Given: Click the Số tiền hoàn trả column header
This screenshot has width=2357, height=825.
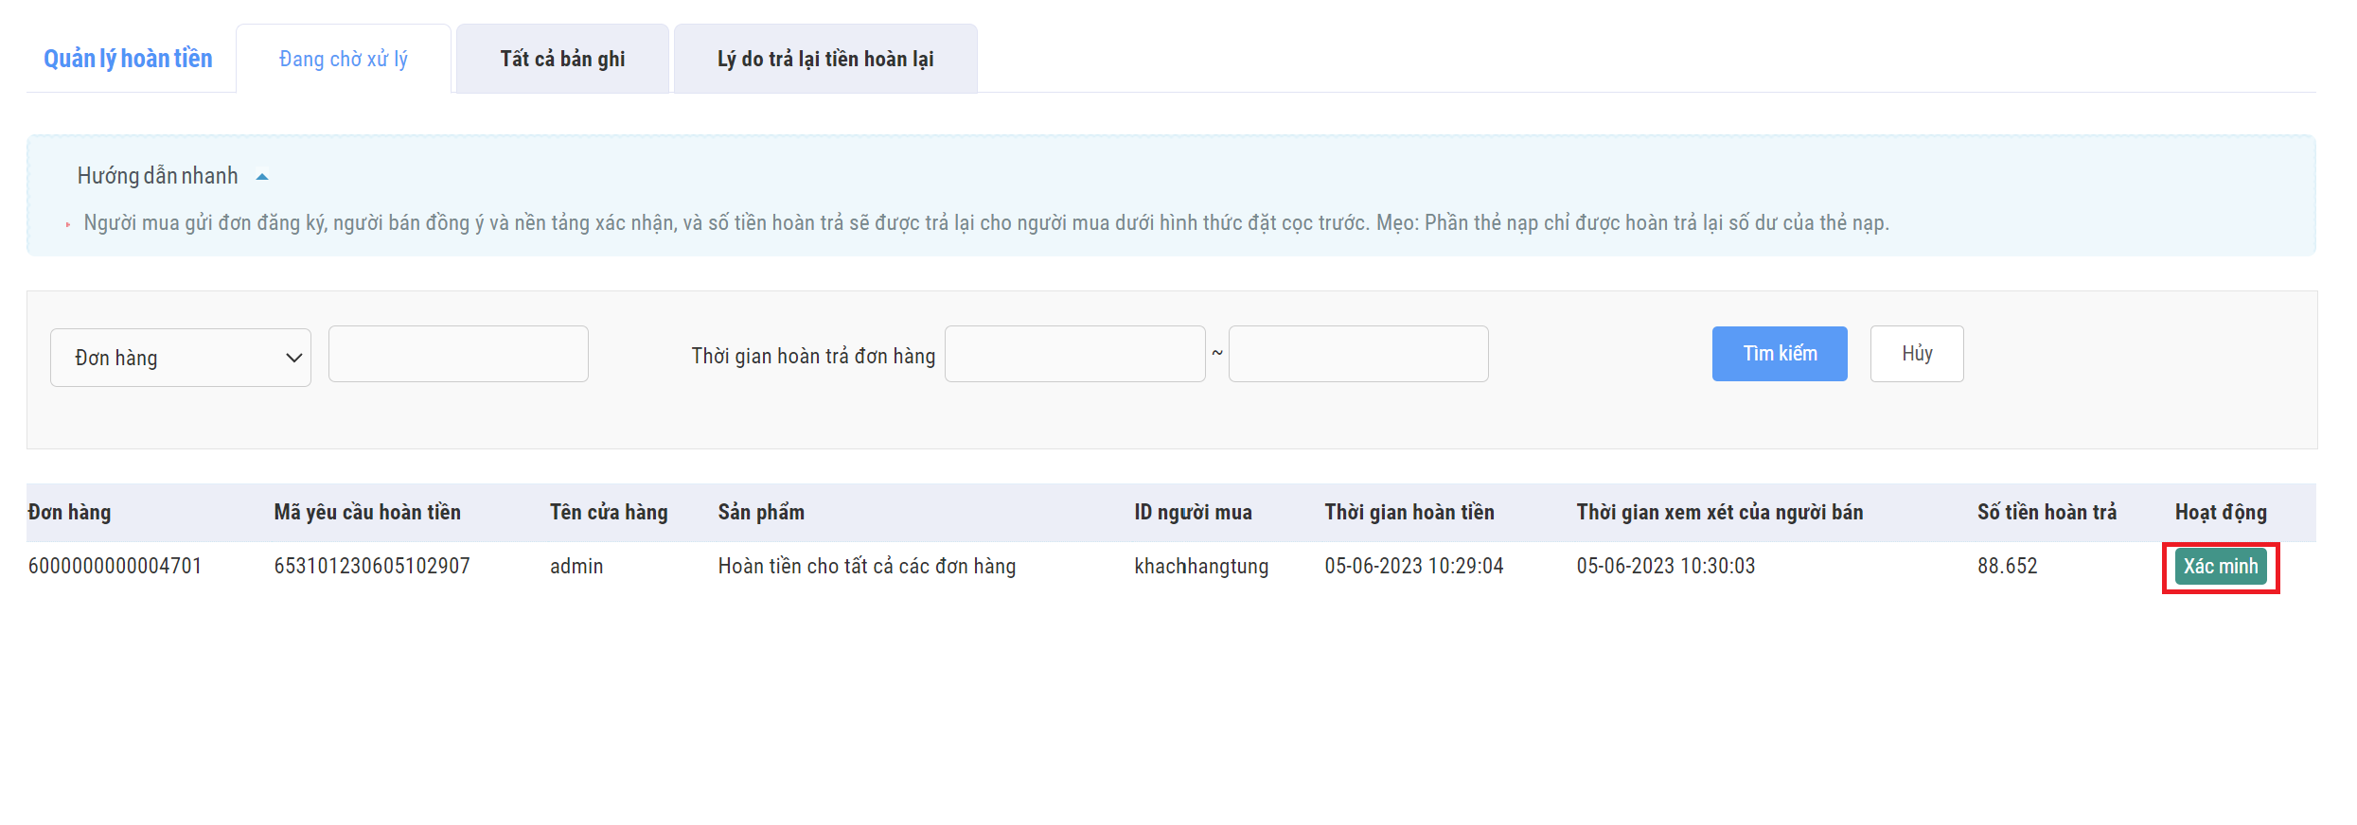Looking at the screenshot, I should click(2047, 513).
